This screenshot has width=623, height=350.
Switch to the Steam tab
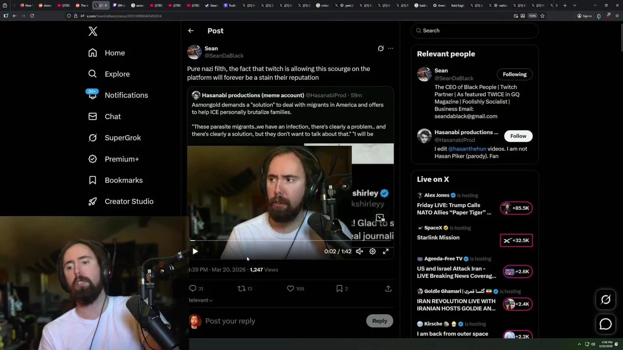click(211, 5)
